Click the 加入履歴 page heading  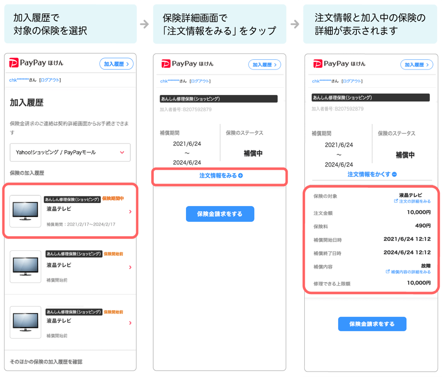tap(27, 103)
